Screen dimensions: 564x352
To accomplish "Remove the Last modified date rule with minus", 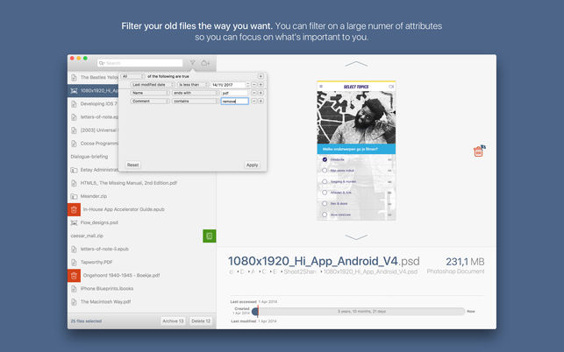I will point(253,85).
